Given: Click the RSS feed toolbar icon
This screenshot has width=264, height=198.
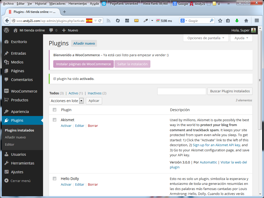Looking at the screenshot, I should point(109,21).
